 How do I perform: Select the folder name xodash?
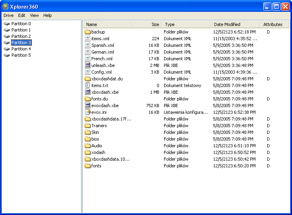[x=98, y=152]
